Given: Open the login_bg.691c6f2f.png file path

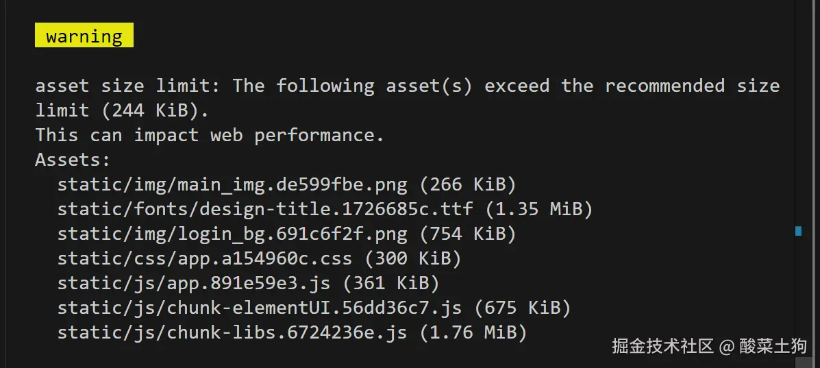Looking at the screenshot, I should pos(232,234).
